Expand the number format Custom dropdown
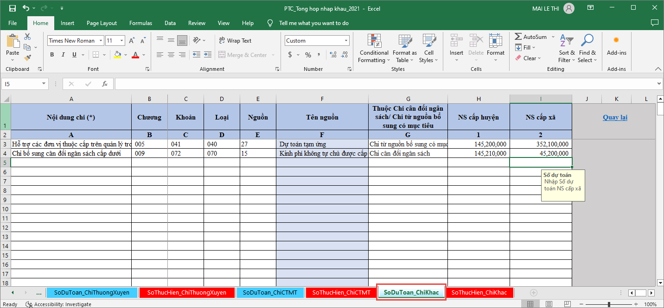The image size is (664, 308). click(346, 41)
